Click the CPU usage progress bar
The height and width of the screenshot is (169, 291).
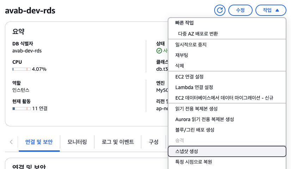pos(21,69)
